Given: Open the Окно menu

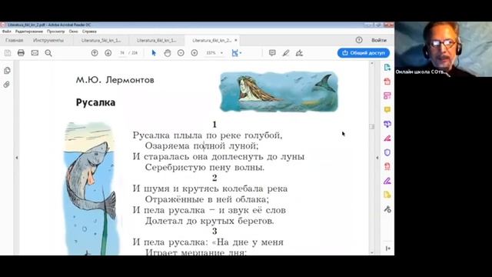Looking at the screenshot, I should coord(73,32).
